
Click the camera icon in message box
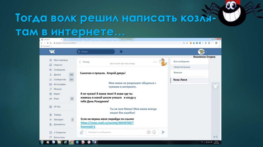coord(149,132)
